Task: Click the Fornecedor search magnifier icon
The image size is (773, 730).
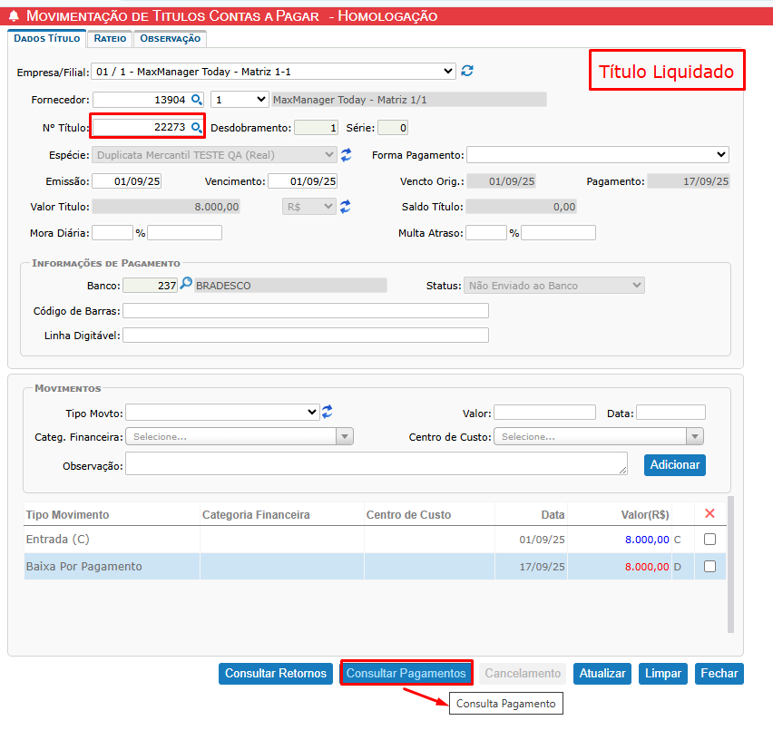Action: point(195,100)
